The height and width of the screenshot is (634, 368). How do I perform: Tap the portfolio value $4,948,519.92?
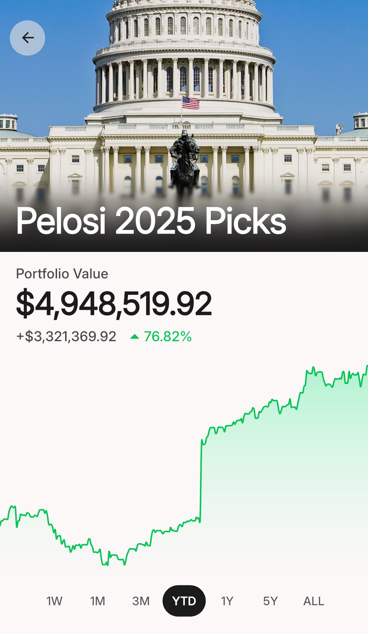[x=114, y=304]
